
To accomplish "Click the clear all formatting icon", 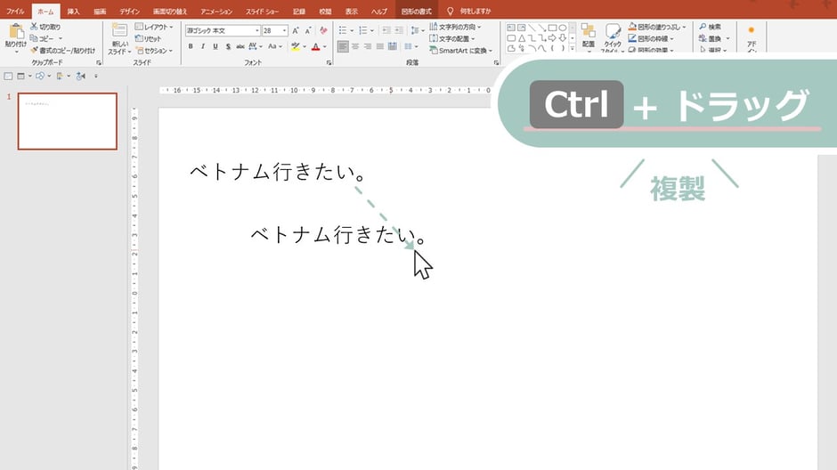I will pos(325,30).
